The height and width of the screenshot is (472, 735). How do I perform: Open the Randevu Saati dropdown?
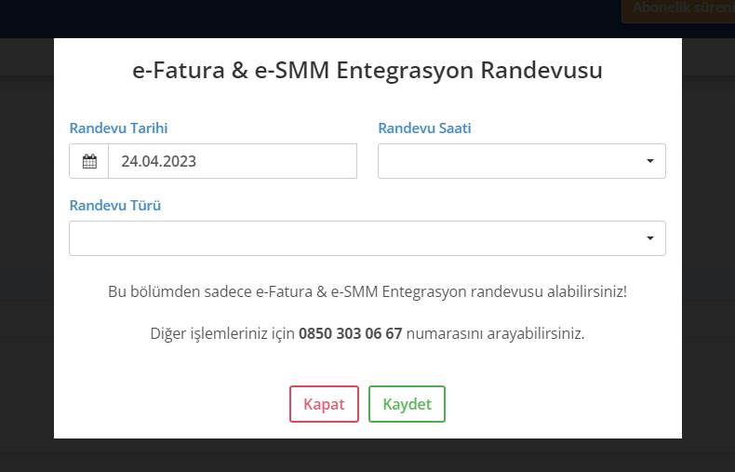(x=512, y=161)
